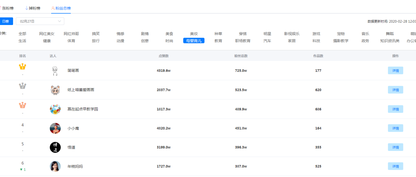Click 小小鹰 profile avatar
Image resolution: width=416 pixels, height=177 pixels.
55,128
